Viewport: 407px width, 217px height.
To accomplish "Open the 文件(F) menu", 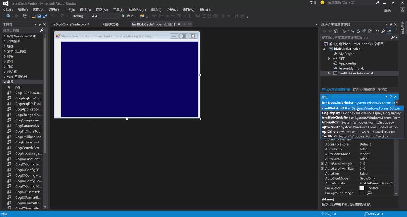I will (8, 10).
